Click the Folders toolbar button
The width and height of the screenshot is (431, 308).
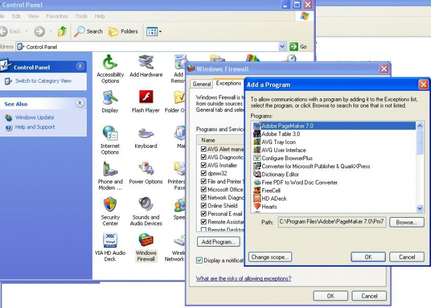pos(123,31)
